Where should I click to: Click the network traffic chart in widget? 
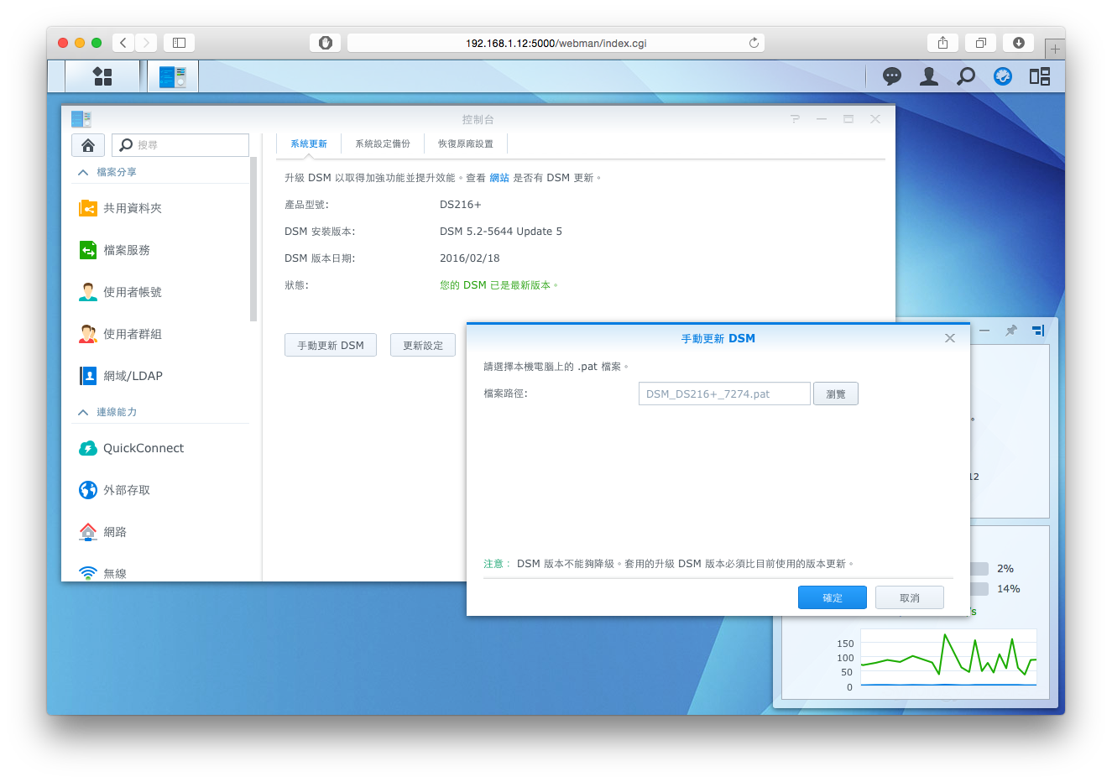pyautogui.click(x=948, y=659)
